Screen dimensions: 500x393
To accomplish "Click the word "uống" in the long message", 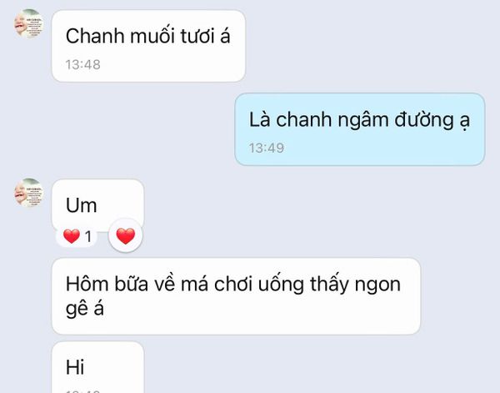I will coord(281,285).
